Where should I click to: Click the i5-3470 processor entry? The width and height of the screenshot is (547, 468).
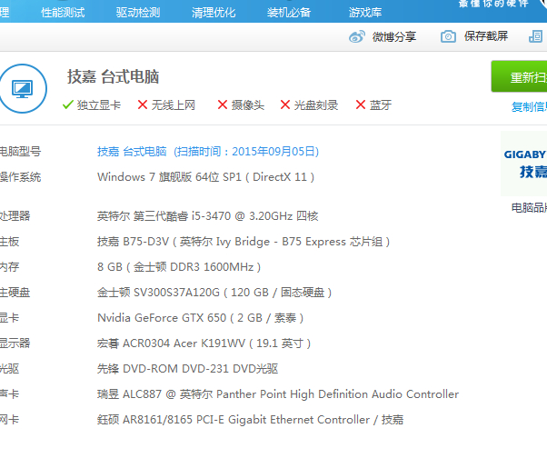[207, 216]
